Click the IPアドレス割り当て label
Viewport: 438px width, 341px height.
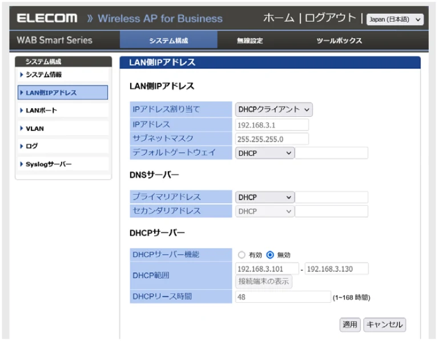click(167, 109)
